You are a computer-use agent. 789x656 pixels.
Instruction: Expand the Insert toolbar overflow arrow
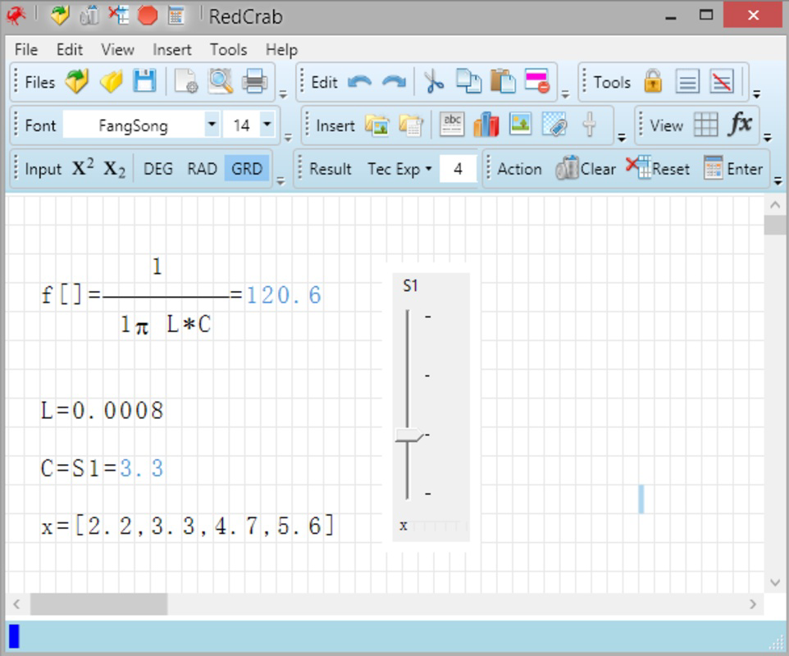[622, 137]
